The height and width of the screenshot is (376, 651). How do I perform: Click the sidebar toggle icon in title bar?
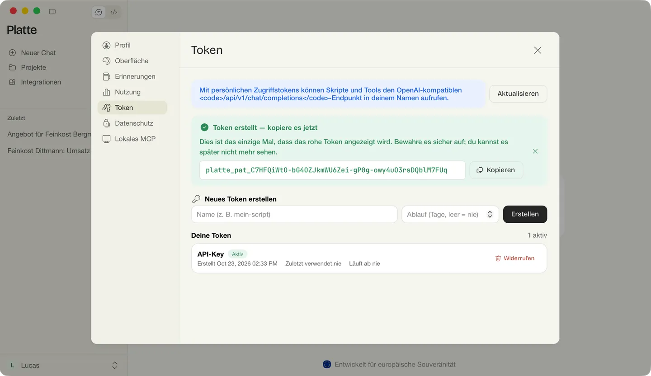(52, 11)
